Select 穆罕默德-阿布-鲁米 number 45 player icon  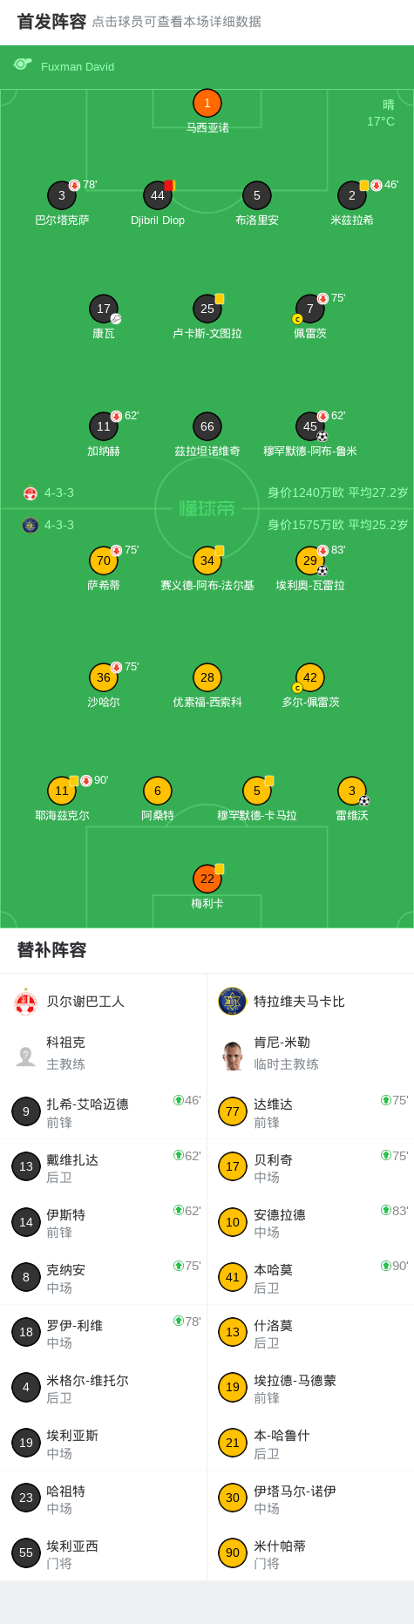(x=309, y=426)
